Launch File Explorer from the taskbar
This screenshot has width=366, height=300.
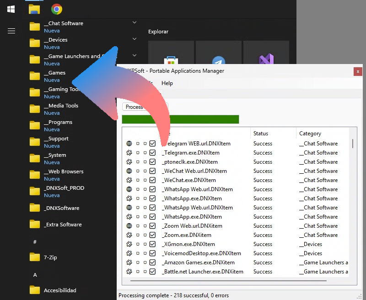coord(34,9)
